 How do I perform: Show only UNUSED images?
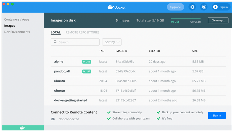(x=195, y=22)
